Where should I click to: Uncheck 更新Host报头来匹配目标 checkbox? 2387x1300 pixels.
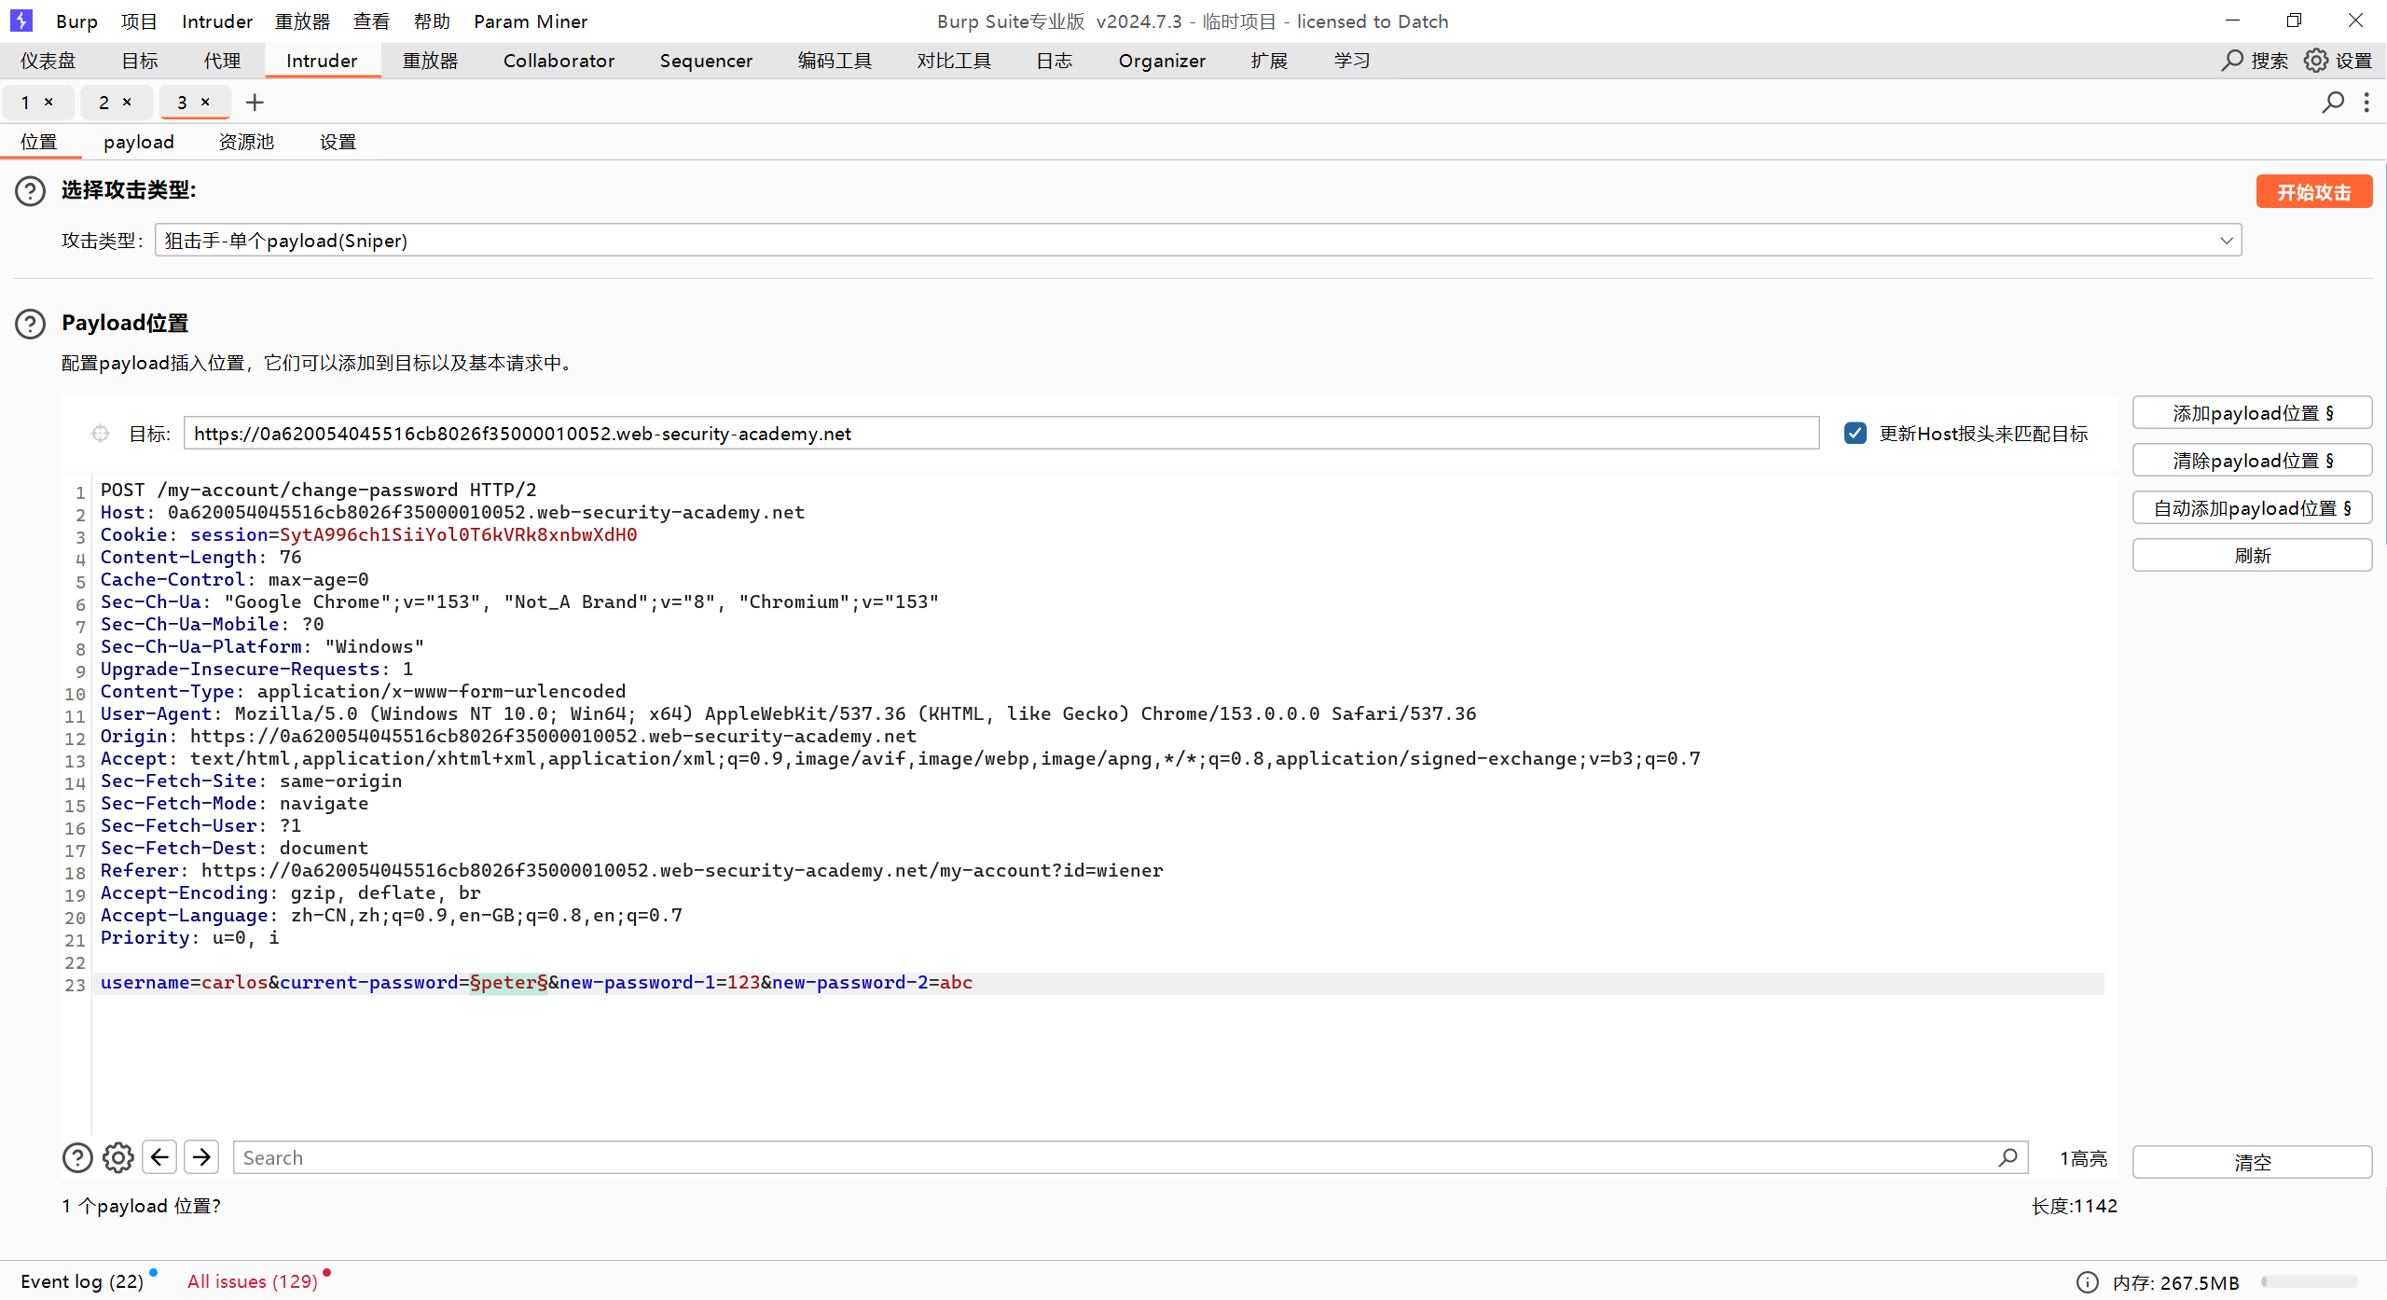tap(1855, 434)
